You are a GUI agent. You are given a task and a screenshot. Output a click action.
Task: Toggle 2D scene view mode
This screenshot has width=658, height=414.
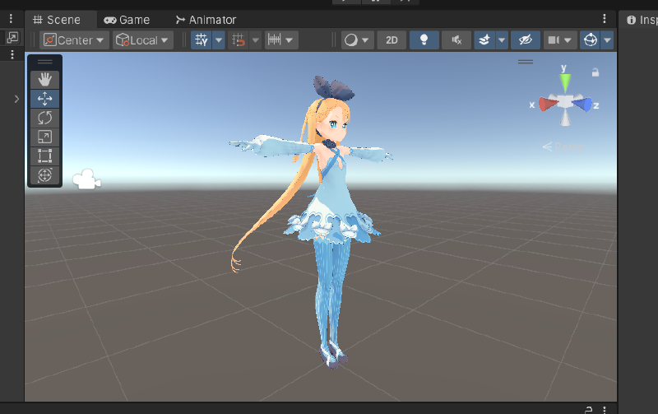pos(392,40)
